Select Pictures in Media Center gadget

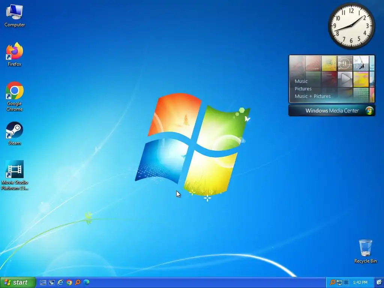pos(303,88)
